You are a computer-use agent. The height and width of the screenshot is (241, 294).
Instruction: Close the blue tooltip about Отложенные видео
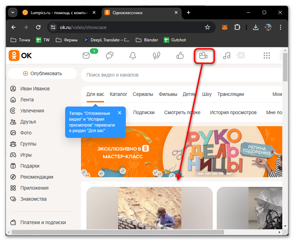(120, 112)
